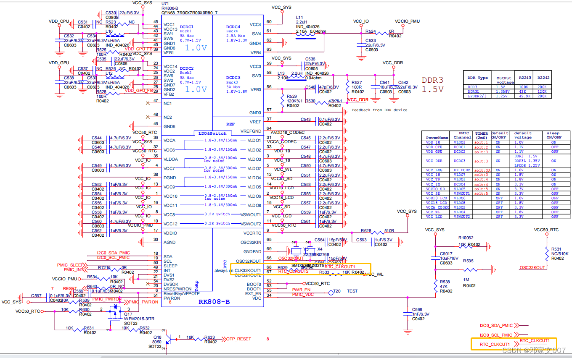
Task: Click the AVDD18_CODEC net label
Action: (x=288, y=133)
